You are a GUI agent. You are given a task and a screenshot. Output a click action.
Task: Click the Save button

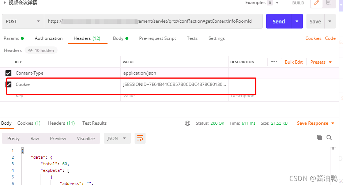point(315,21)
